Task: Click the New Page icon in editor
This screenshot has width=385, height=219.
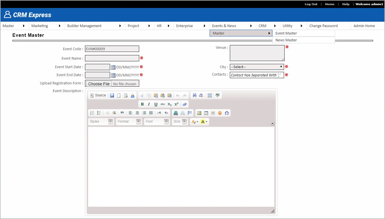Action: [119, 96]
